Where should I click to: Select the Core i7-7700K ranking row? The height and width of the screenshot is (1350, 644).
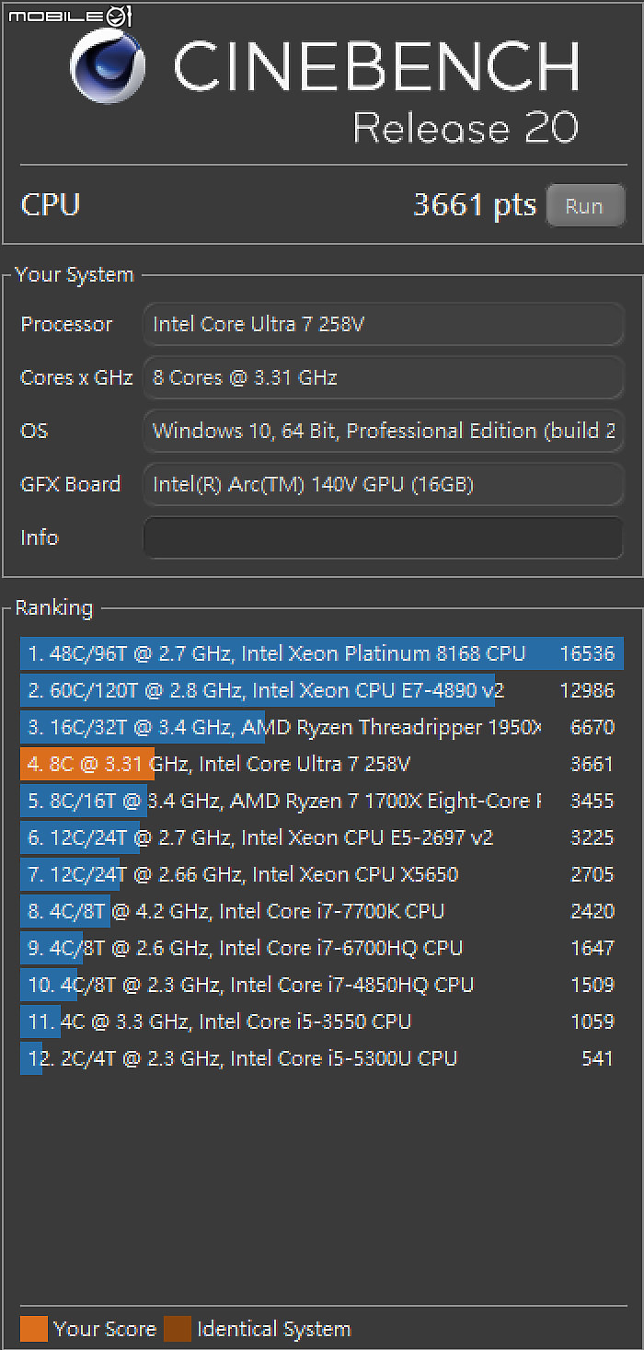(x=322, y=911)
